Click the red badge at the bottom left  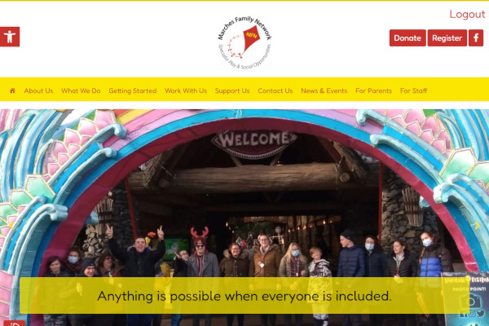point(15,324)
